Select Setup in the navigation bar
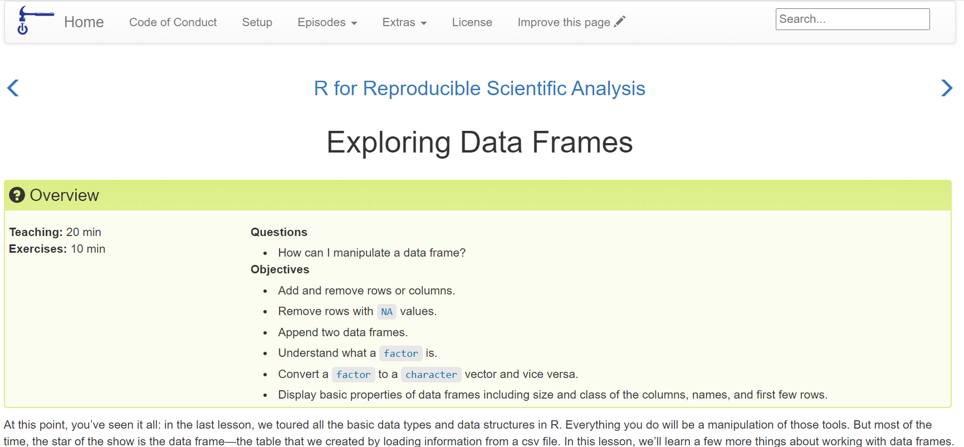The width and height of the screenshot is (964, 447). 257,22
